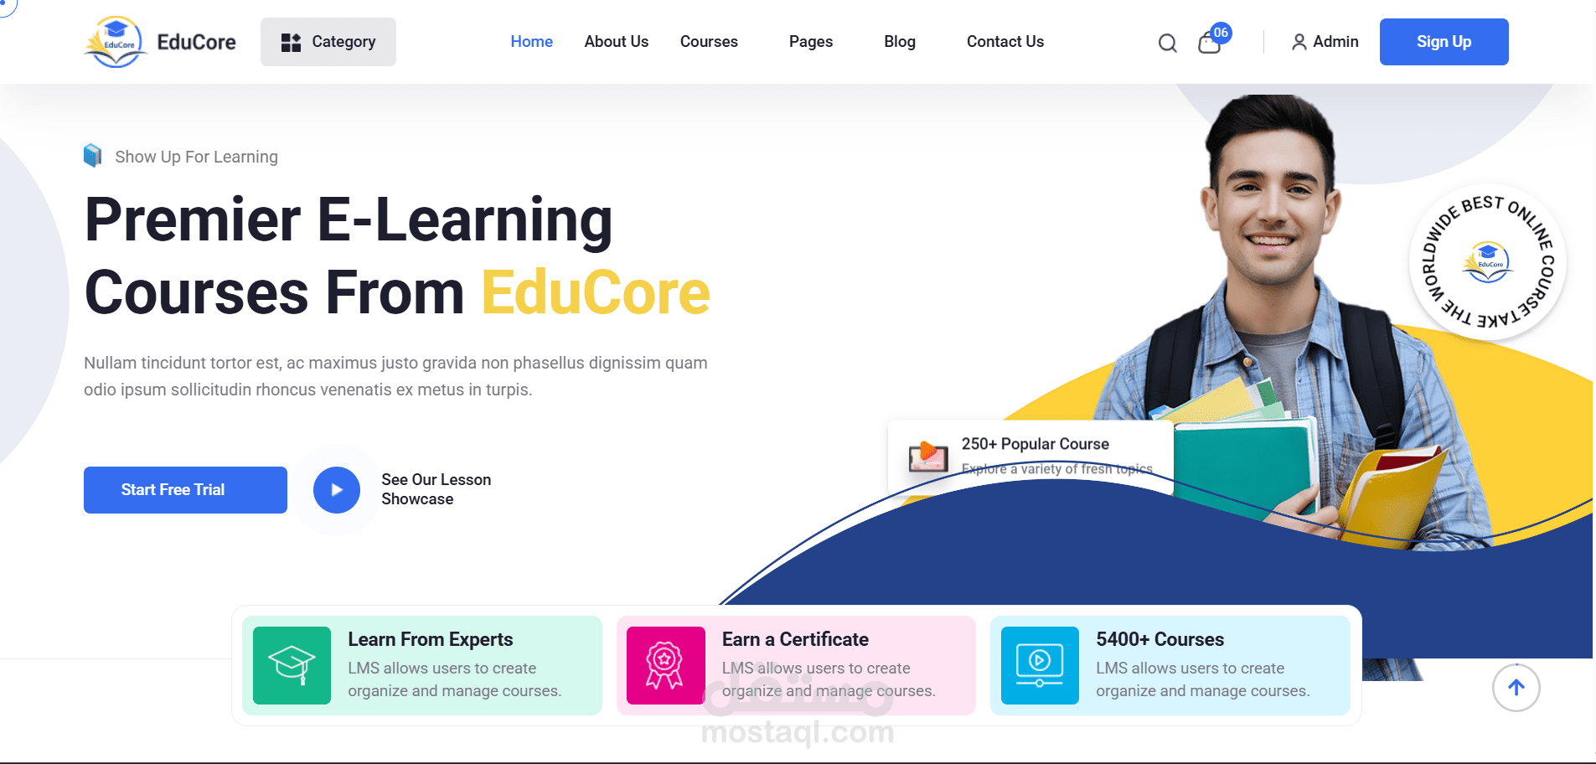
Task: Click the cart badge showing 06
Action: pyautogui.click(x=1221, y=33)
